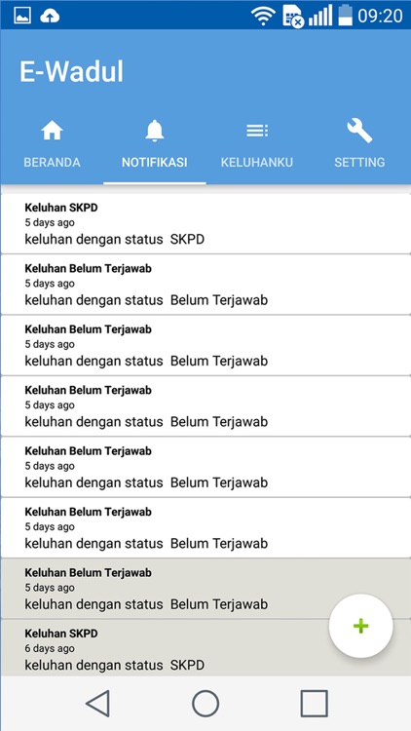Screen dimensions: 411x731
Task: Tap the battery level icon
Action: click(x=346, y=15)
